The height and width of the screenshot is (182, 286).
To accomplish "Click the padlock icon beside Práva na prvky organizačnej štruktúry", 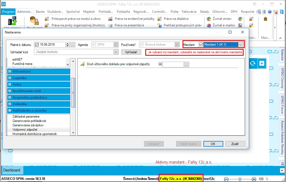I will [47, 25].
